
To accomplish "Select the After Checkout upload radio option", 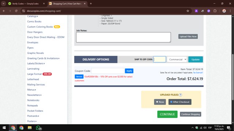I will (x=180, y=102).
